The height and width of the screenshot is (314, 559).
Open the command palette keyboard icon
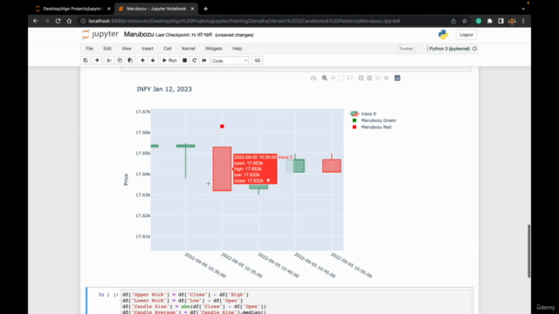click(x=258, y=60)
